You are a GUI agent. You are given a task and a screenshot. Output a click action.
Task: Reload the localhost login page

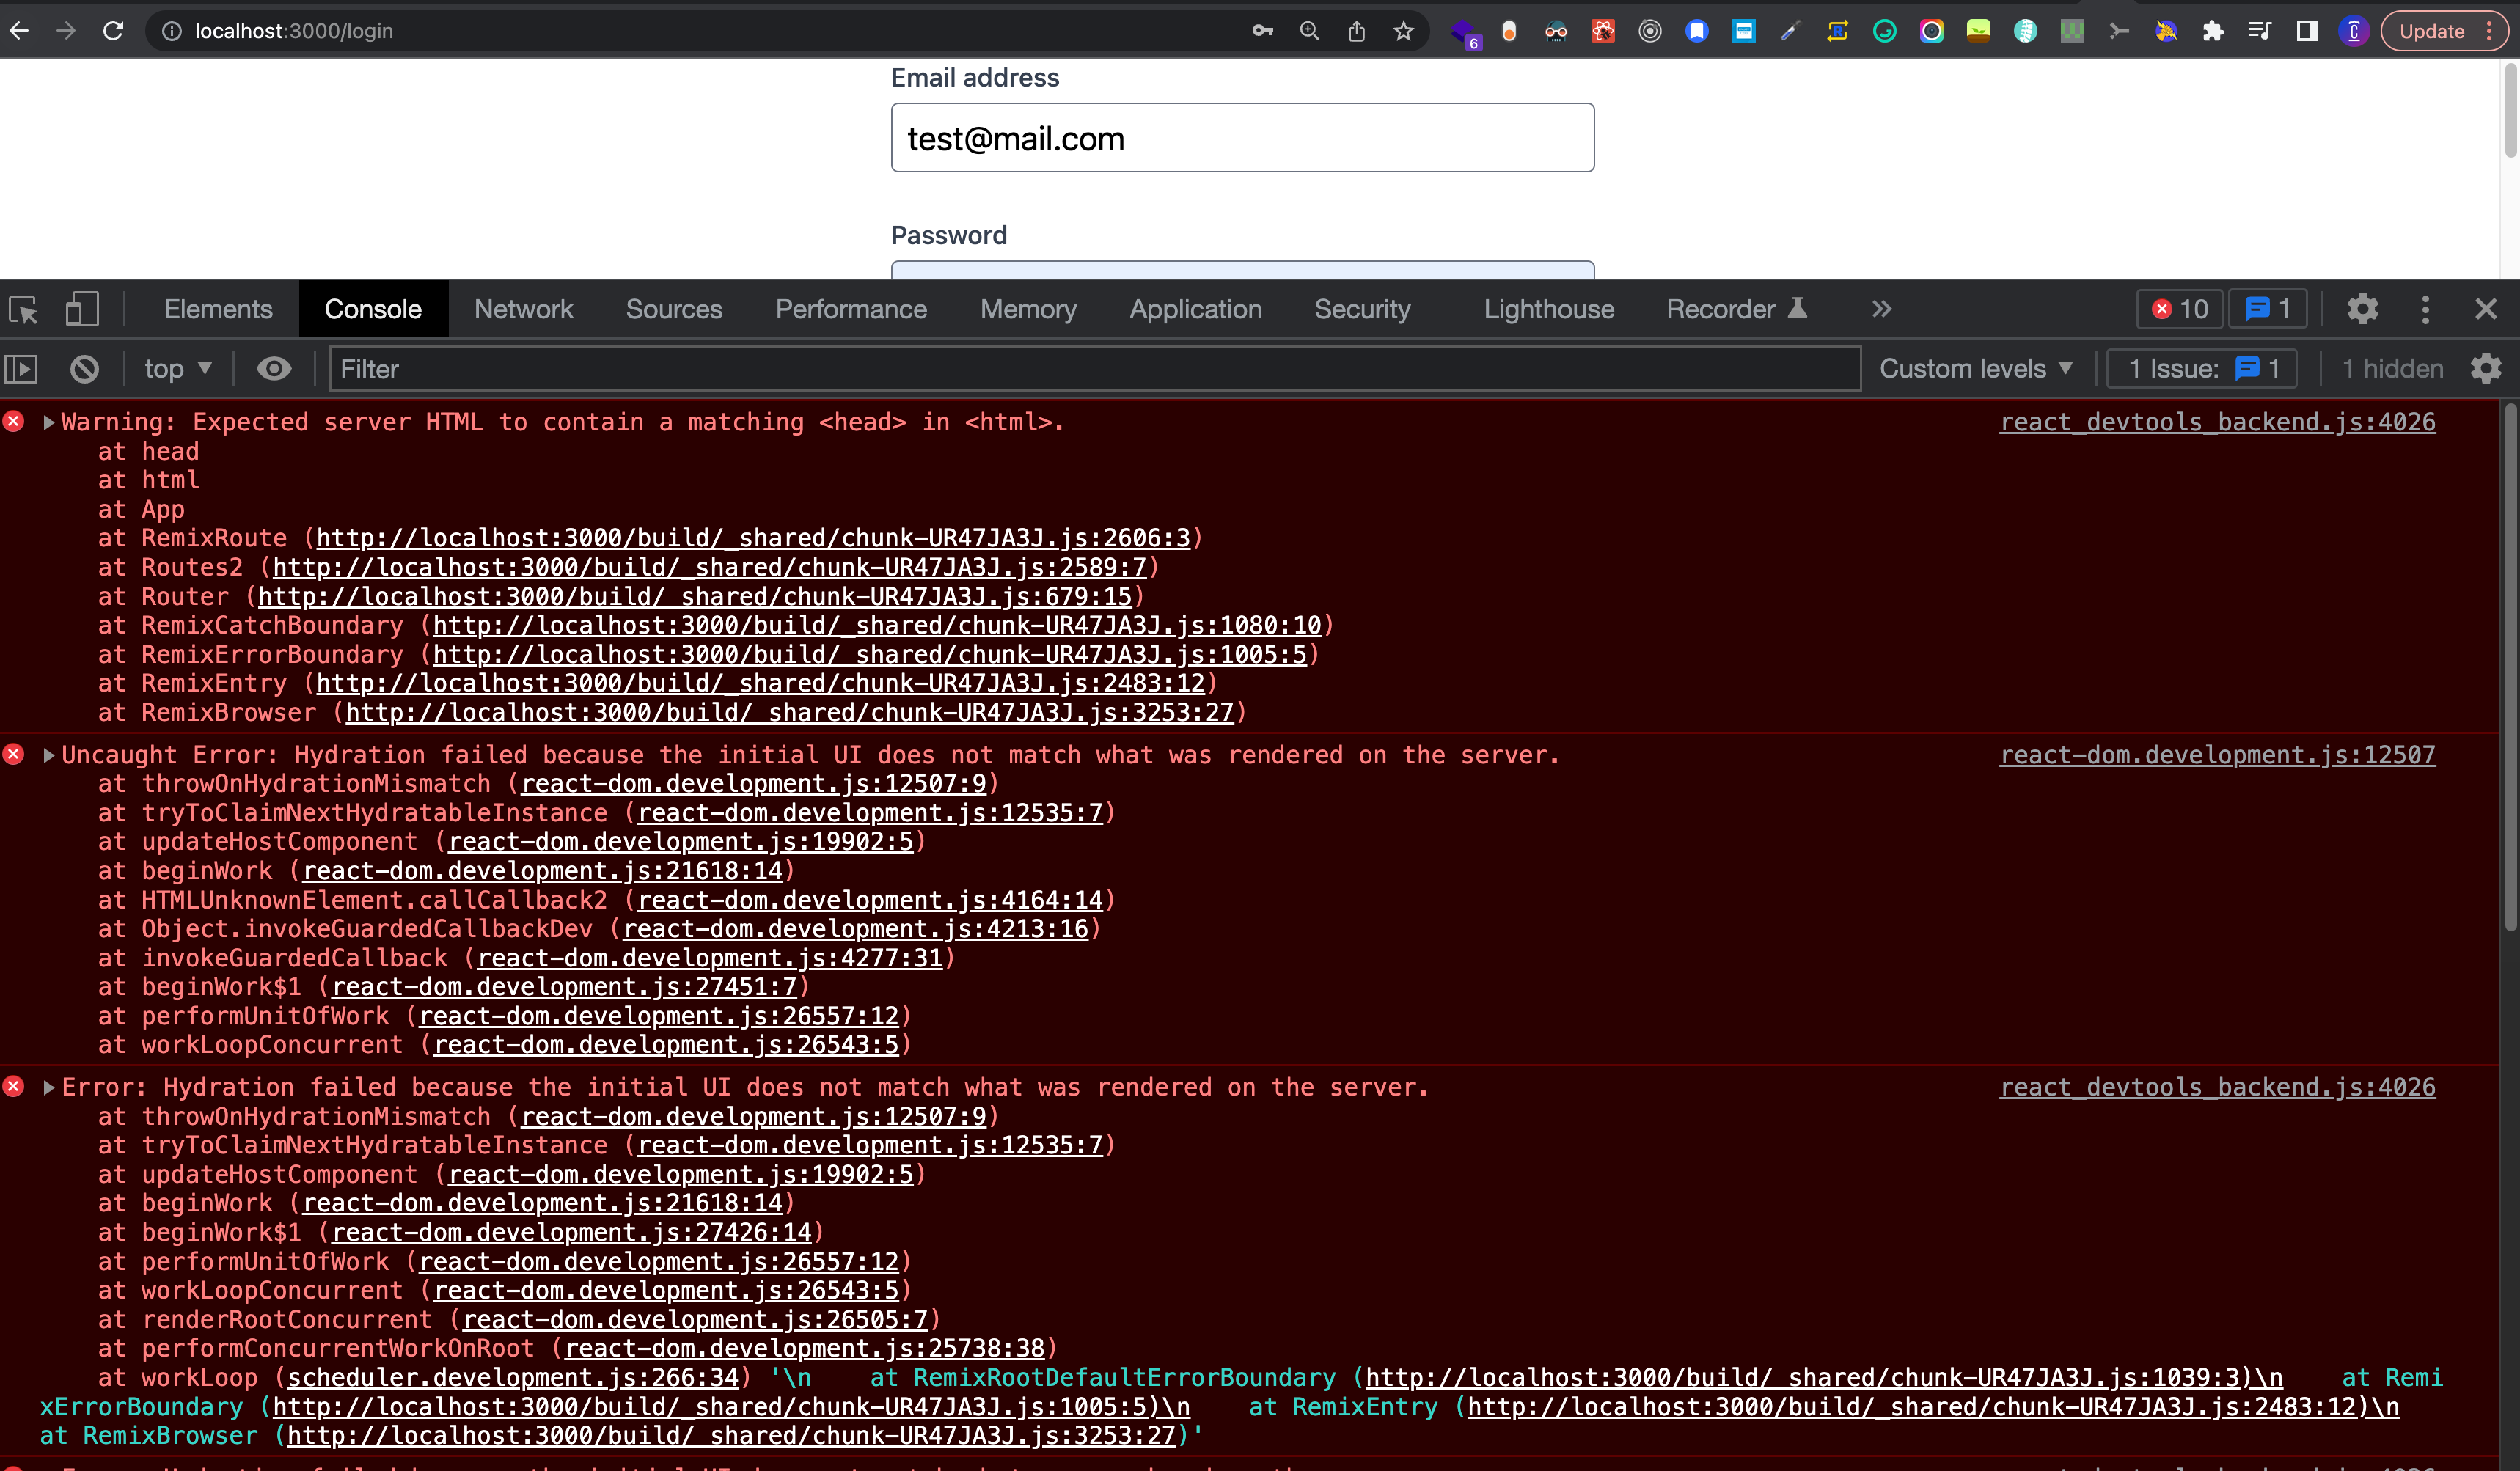(x=113, y=31)
